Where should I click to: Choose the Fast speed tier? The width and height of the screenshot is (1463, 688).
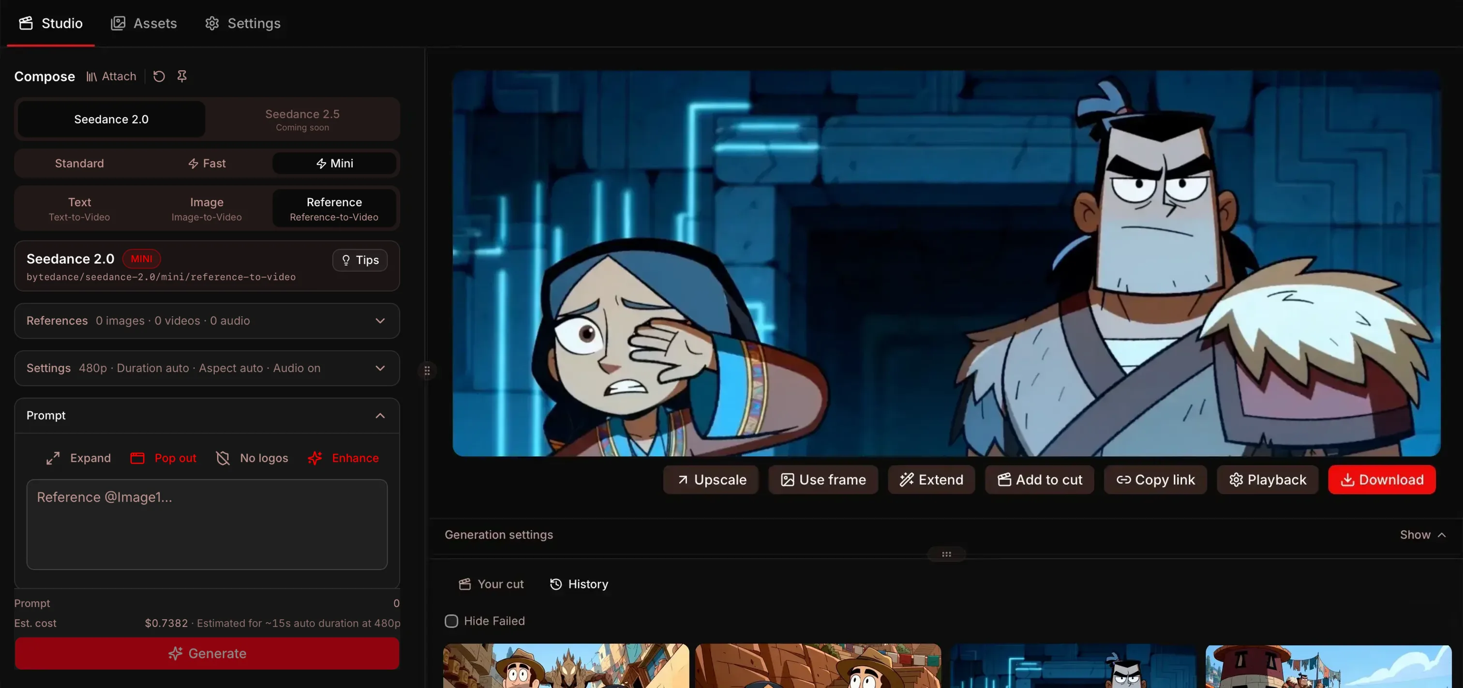pyautogui.click(x=207, y=164)
